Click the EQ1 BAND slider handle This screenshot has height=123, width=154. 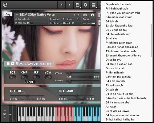point(76,96)
